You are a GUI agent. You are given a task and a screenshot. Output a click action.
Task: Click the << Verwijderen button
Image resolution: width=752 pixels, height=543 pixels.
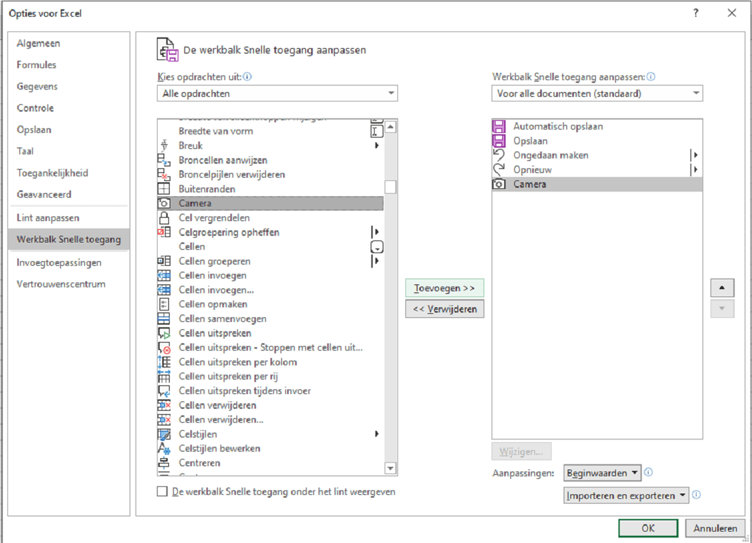(445, 309)
